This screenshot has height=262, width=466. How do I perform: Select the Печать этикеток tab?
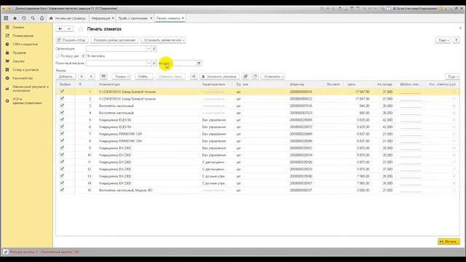click(x=168, y=18)
